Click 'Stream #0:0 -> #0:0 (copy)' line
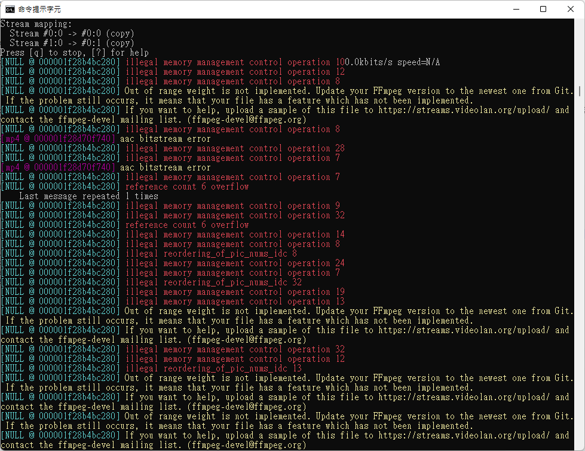This screenshot has width=585, height=451. 72,33
